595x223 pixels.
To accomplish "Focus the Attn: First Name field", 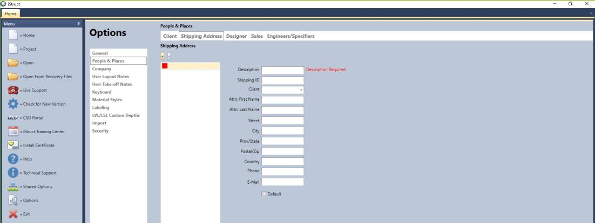I will point(283,100).
